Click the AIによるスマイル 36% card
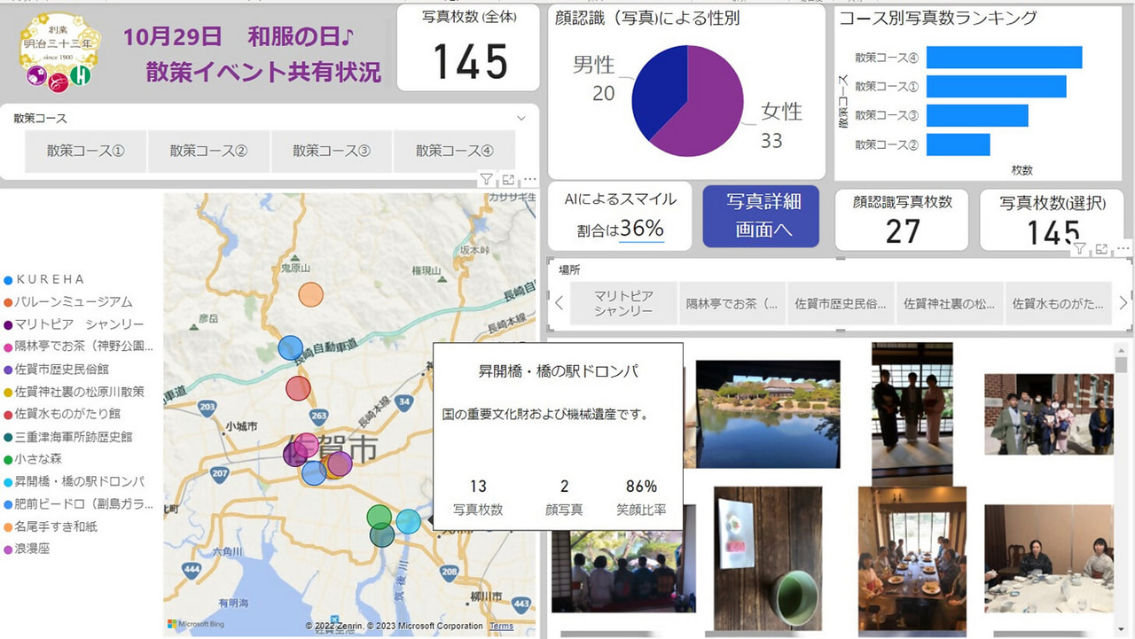The image size is (1135, 639). point(621,214)
